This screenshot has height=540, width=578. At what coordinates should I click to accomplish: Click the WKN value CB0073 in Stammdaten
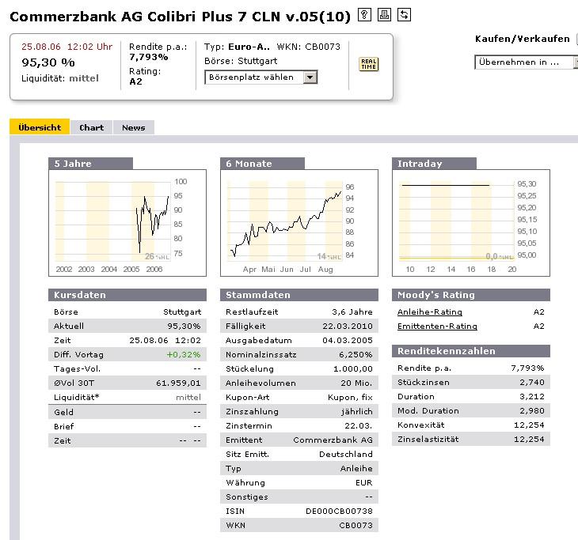(356, 525)
